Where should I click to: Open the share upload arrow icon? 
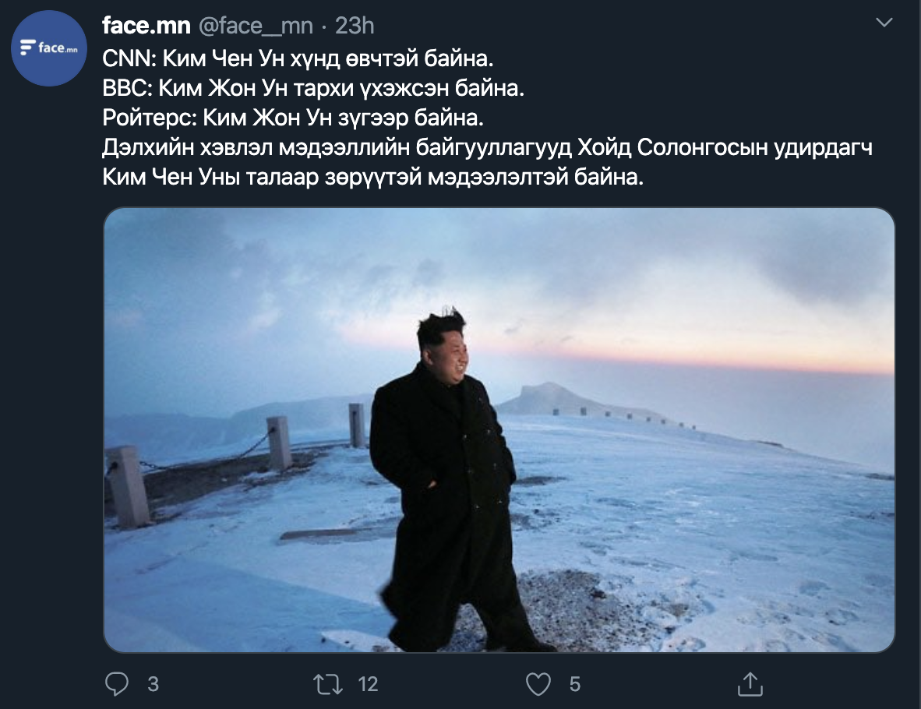(750, 684)
